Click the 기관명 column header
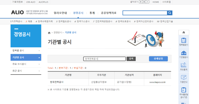The width and height of the screenshot is (199, 104). pos(68,75)
